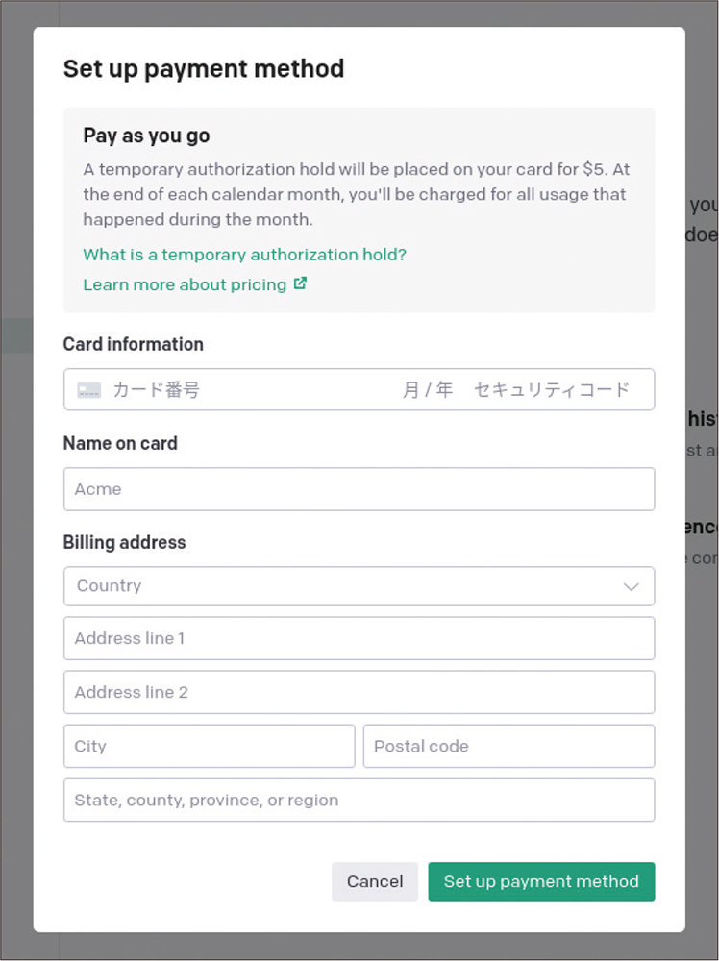The height and width of the screenshot is (961, 719).
Task: Open the "What is a temporary authorization hold?" link
Action: (x=242, y=255)
